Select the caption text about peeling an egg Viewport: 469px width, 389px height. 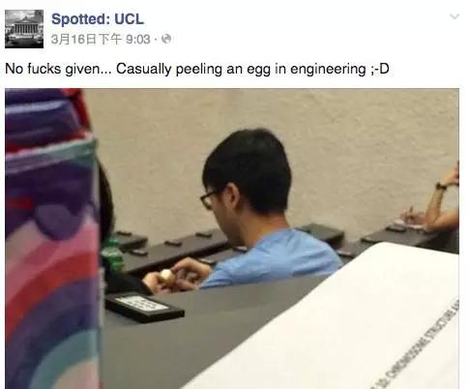click(x=197, y=69)
